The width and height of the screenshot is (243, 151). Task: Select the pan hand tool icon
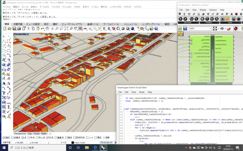point(47,29)
